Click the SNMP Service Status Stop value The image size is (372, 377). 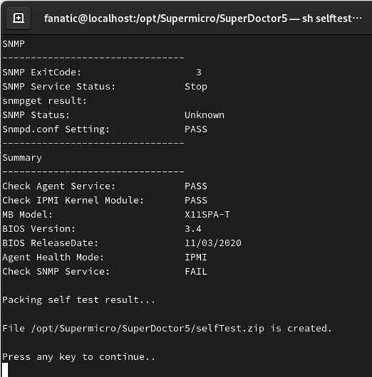196,87
